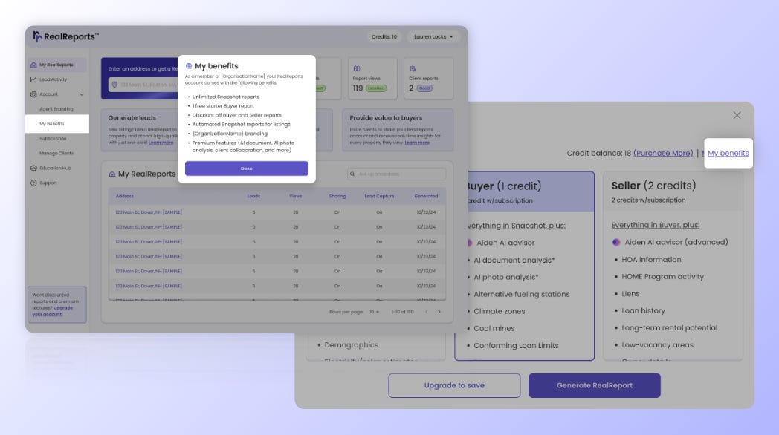Viewport: 779px width, 435px height.
Task: Click the Excellent badge beside 119
Action: tap(376, 88)
